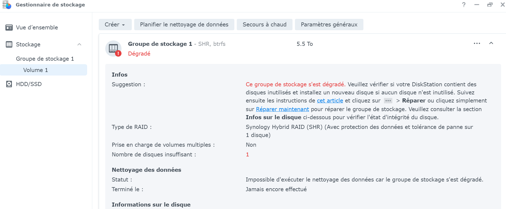The width and height of the screenshot is (506, 209).
Task: Click the Storage Manager app icon
Action: (7, 5)
